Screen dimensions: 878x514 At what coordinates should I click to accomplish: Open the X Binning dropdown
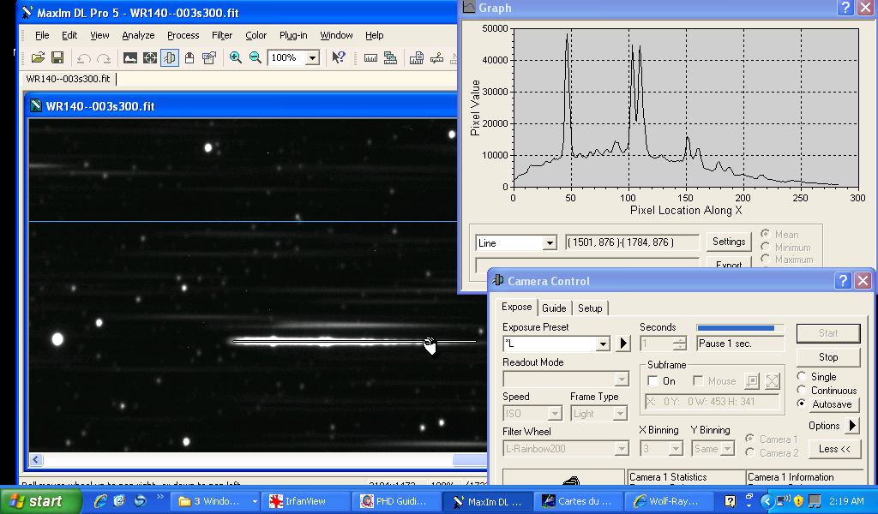676,449
